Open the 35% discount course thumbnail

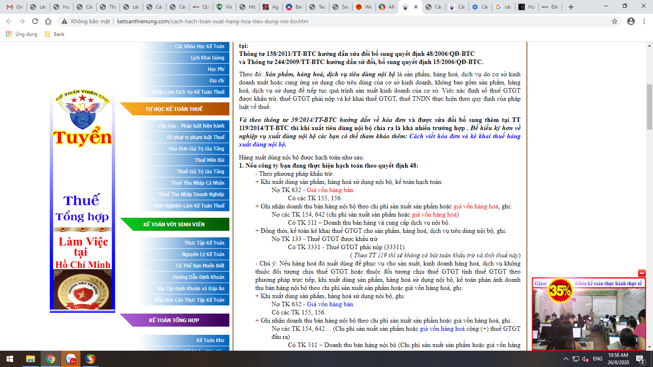[589, 315]
